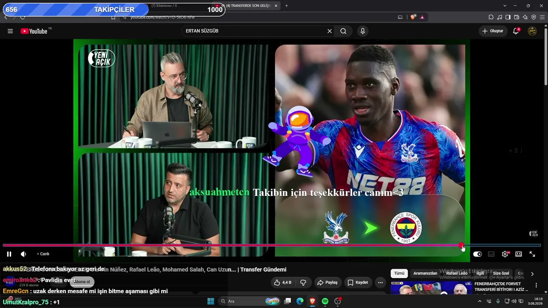The height and width of the screenshot is (308, 548).
Task: Open the Brave VPN shield icon
Action: coord(533,17)
